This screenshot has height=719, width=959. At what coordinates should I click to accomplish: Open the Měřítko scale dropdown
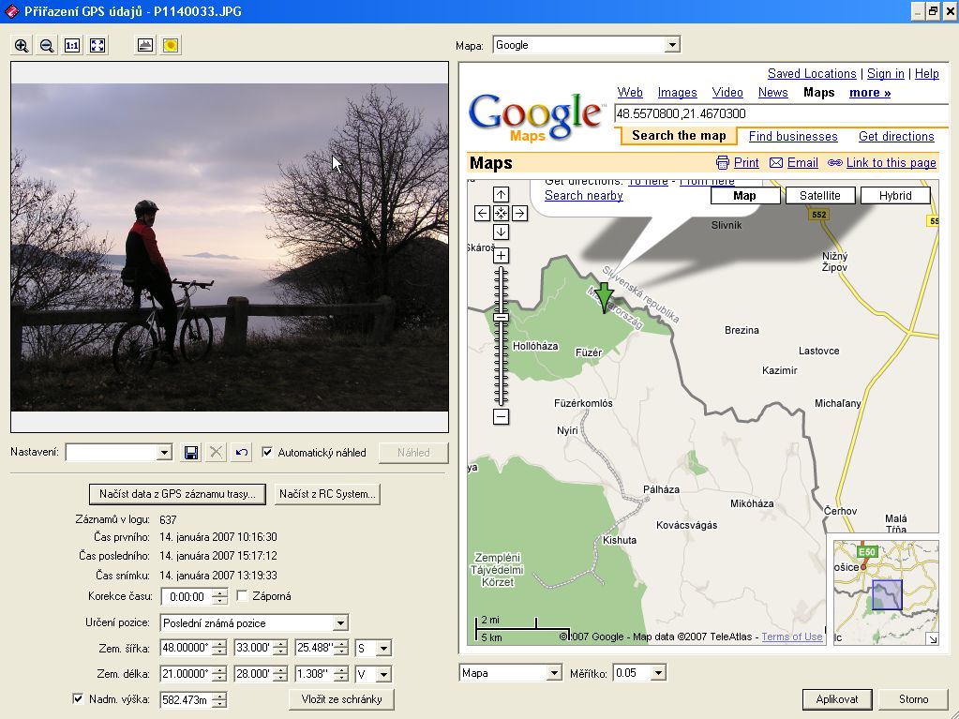pos(658,673)
